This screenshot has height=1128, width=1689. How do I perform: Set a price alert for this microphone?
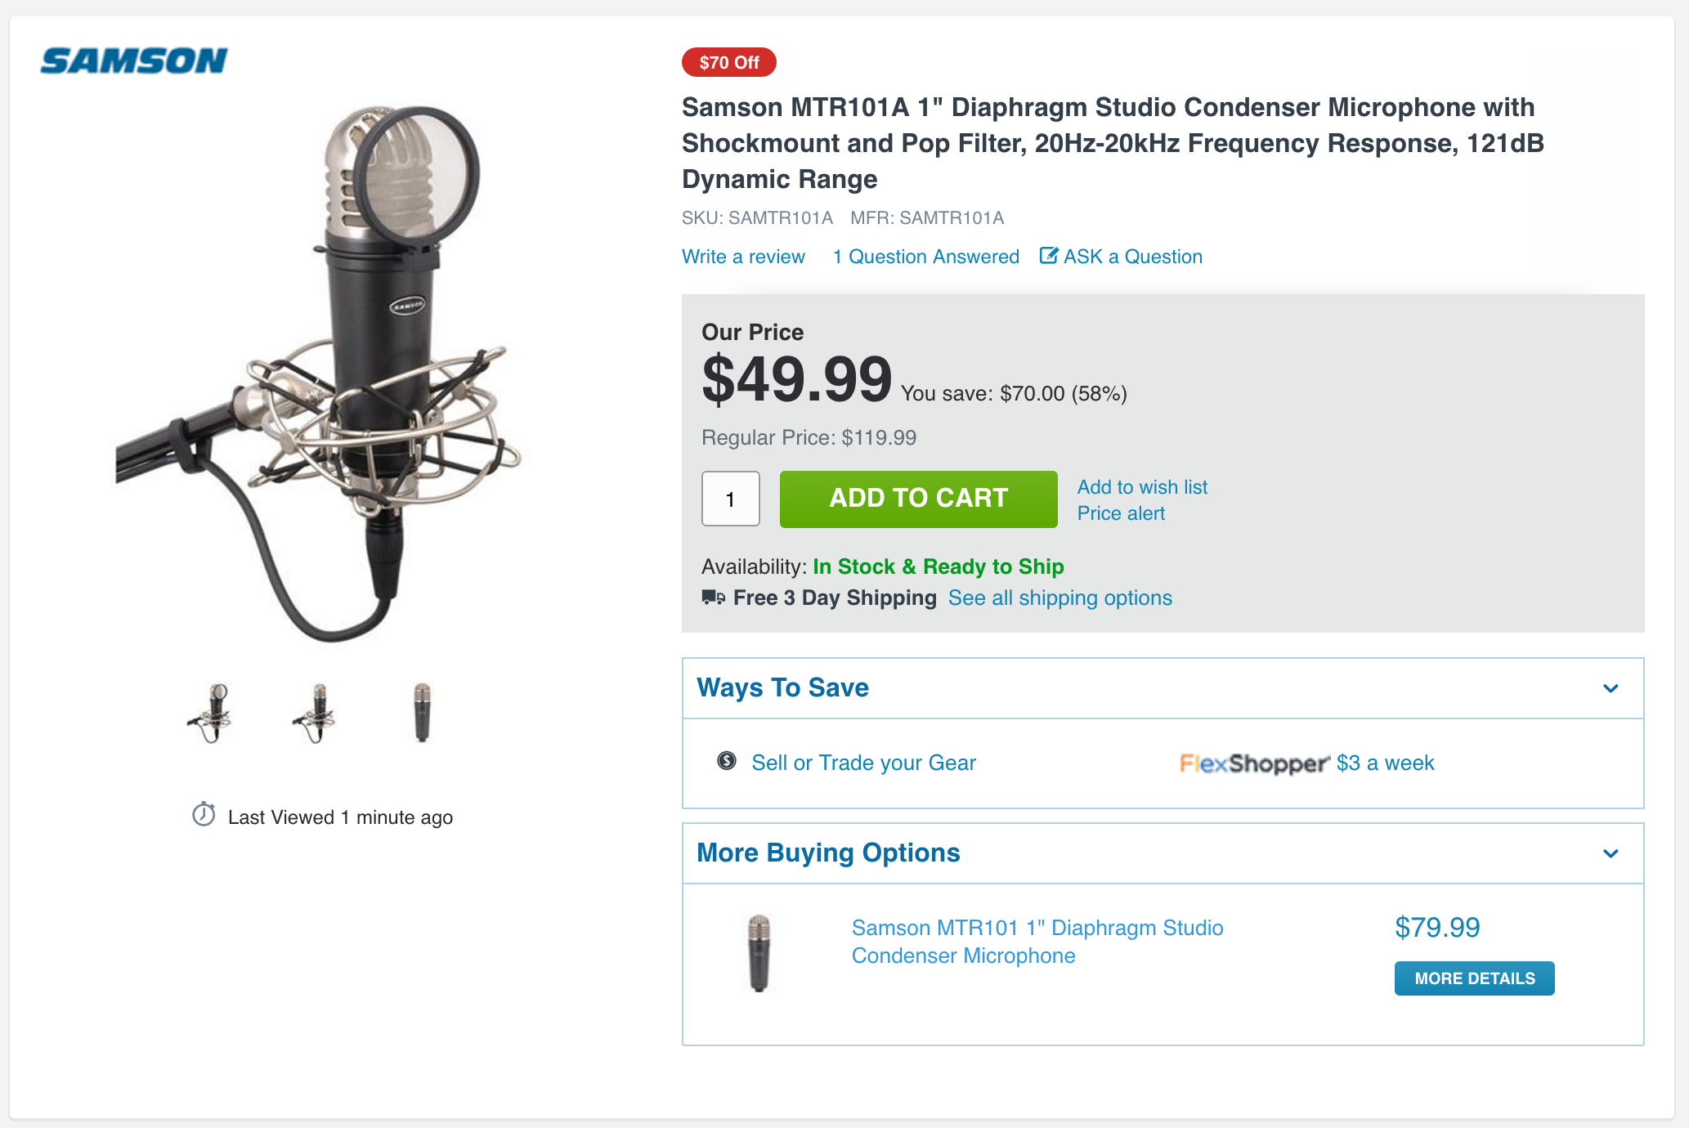(1121, 513)
